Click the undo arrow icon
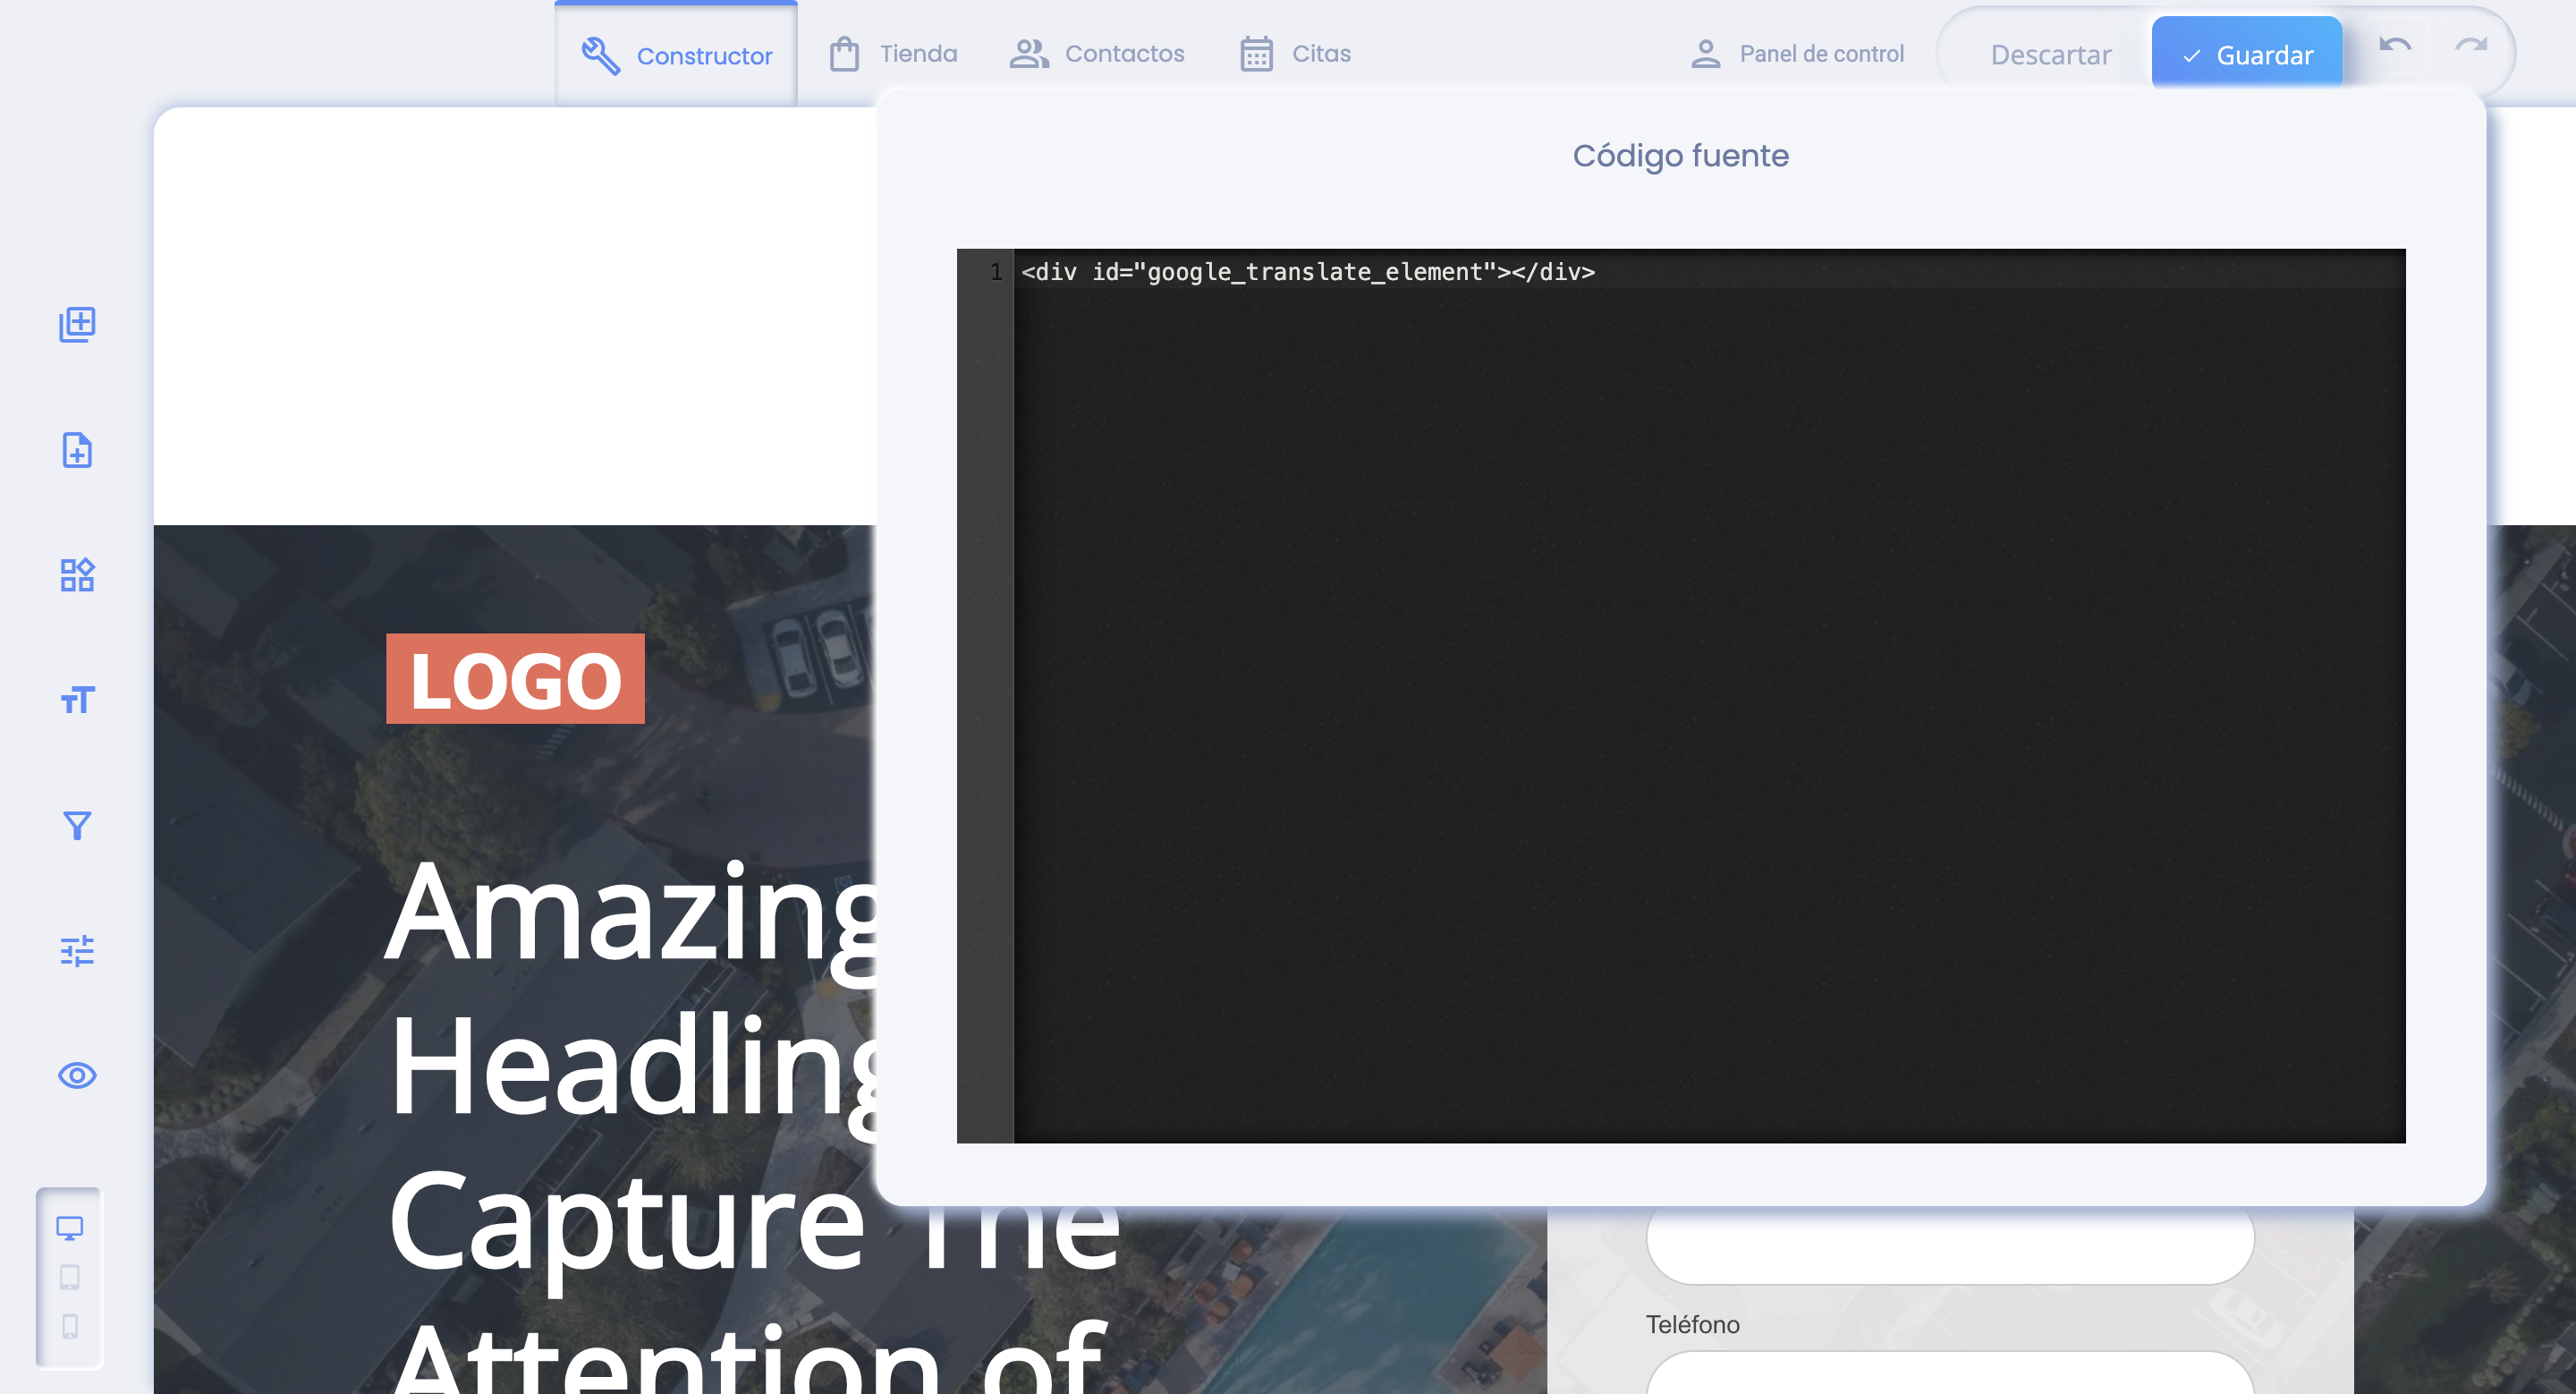2576x1394 pixels. coord(2395,45)
